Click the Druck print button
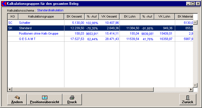Screen dimensions: 202x108 (72, 99)
